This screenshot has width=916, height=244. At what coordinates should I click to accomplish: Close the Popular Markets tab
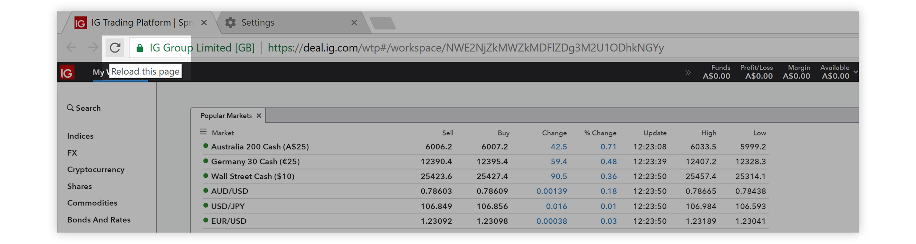click(x=259, y=116)
